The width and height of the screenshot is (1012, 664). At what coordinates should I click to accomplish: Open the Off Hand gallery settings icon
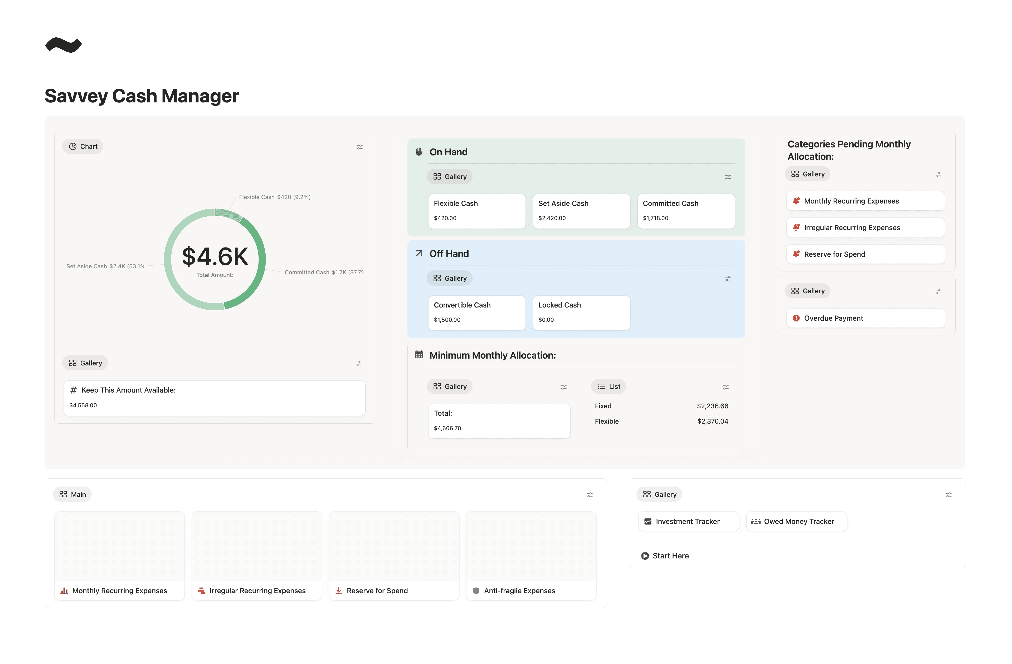728,279
